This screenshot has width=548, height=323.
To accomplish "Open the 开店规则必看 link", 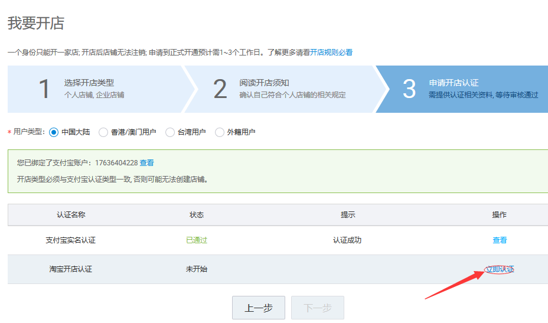I will 331,53.
